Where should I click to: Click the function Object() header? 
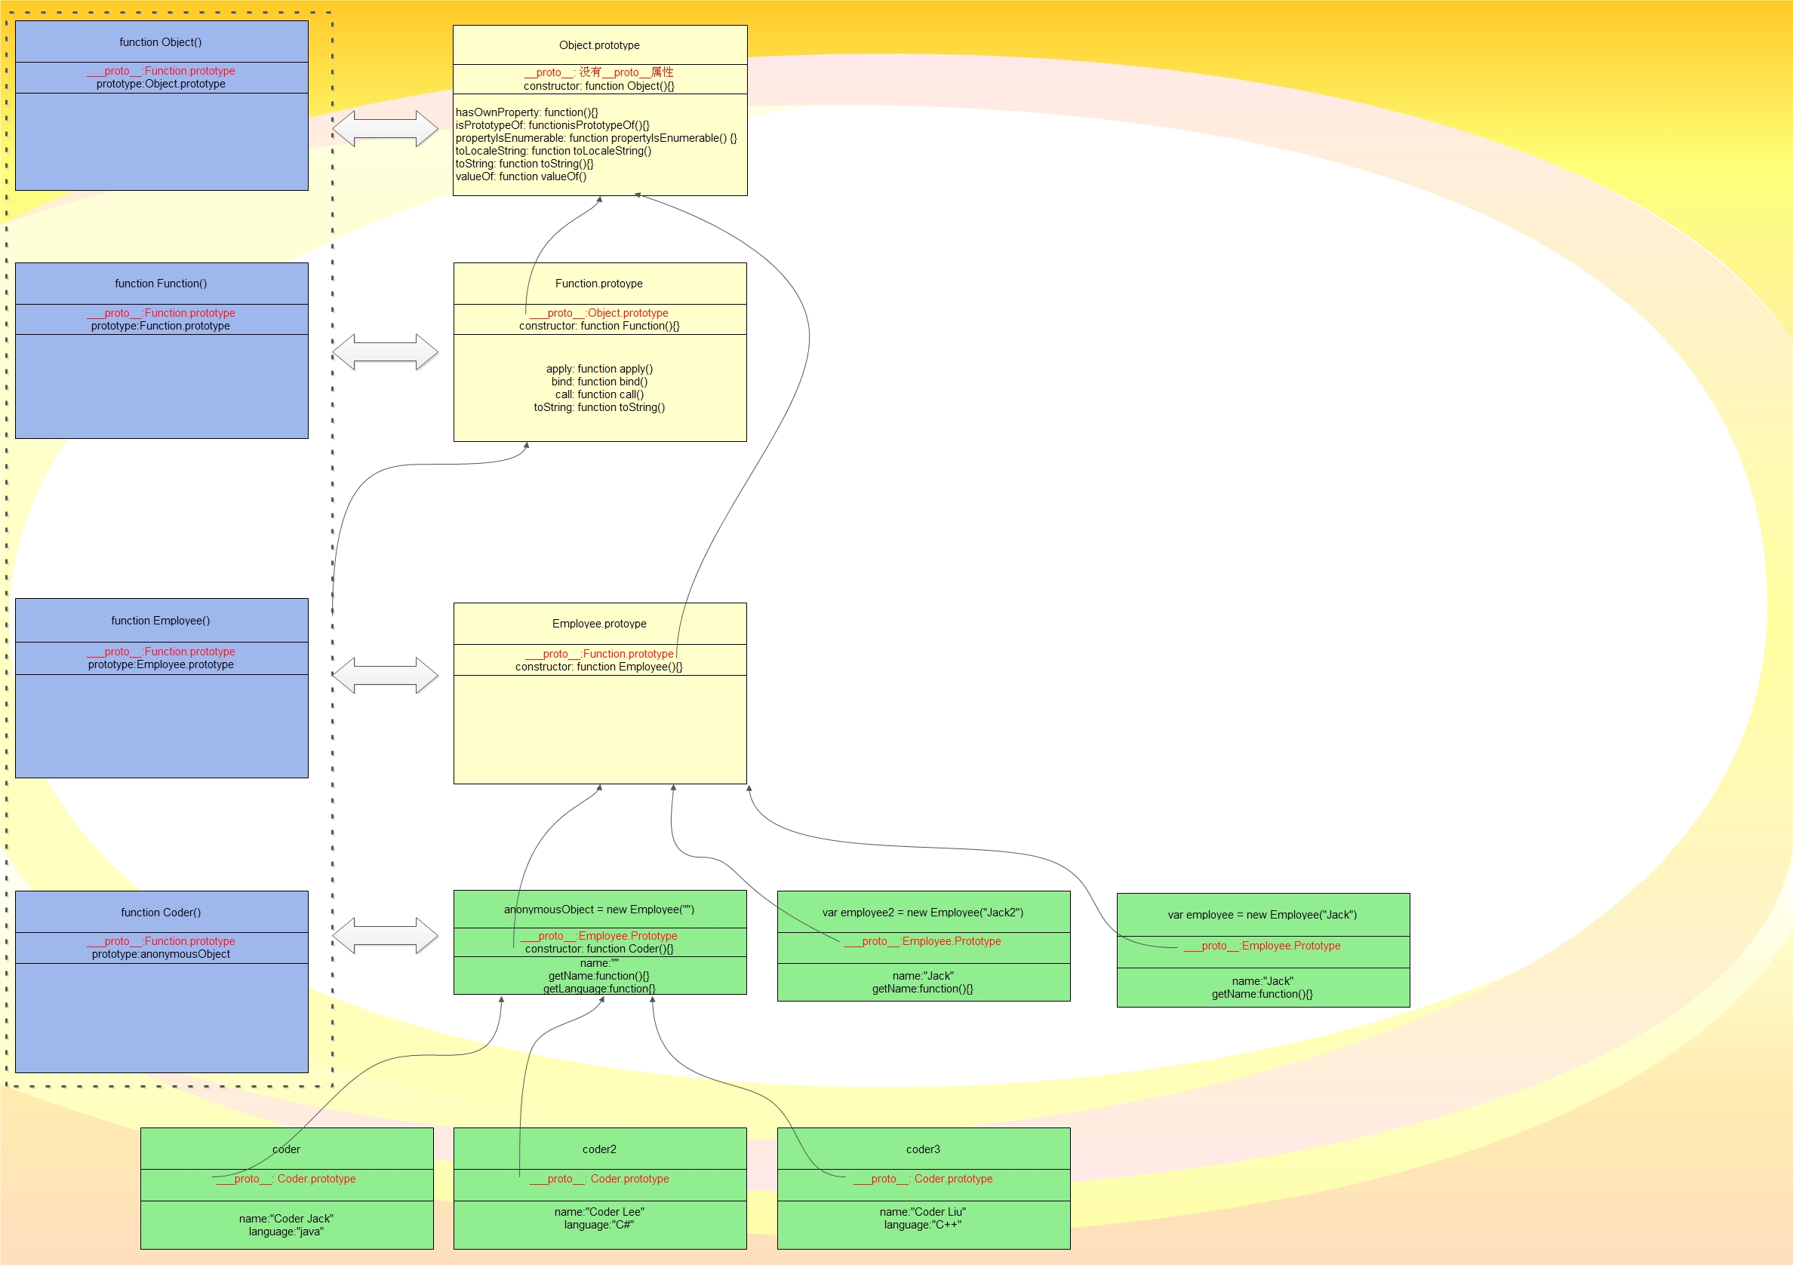point(160,42)
